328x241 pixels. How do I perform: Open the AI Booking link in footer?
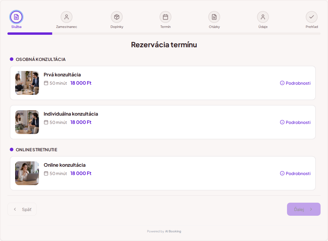click(x=173, y=231)
